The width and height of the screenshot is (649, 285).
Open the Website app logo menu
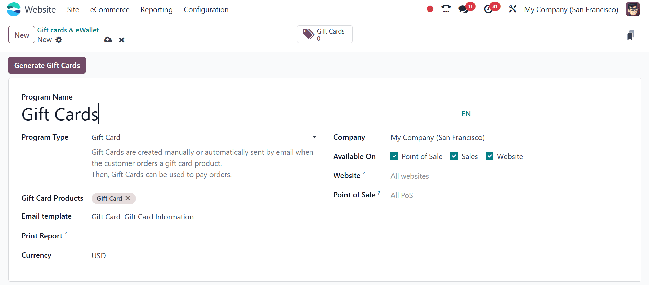click(x=14, y=9)
